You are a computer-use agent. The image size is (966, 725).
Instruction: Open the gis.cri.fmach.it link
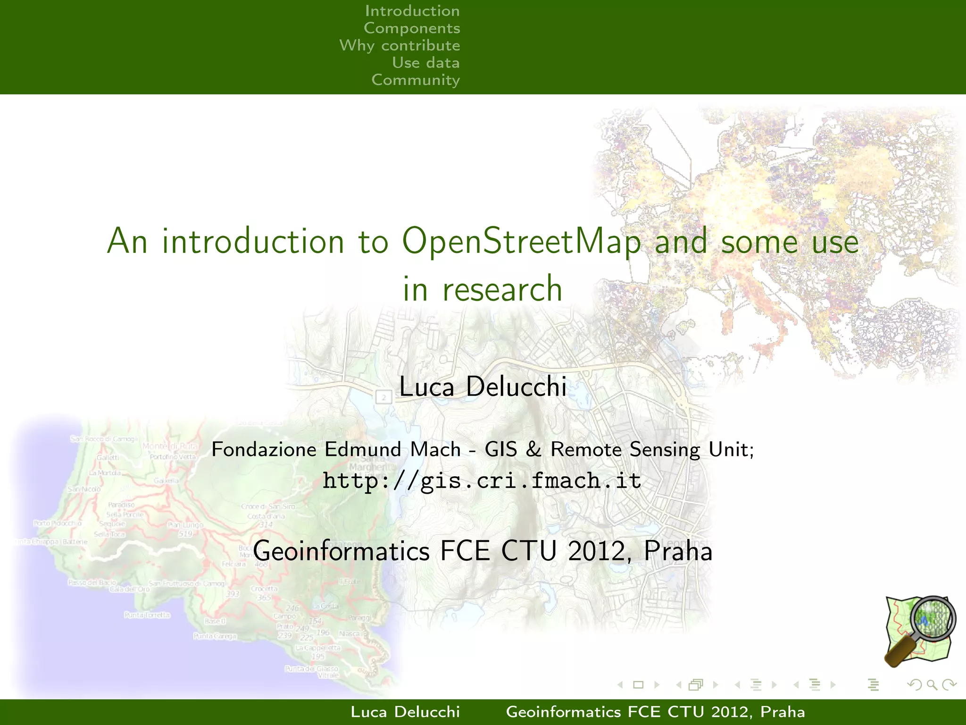(x=482, y=481)
